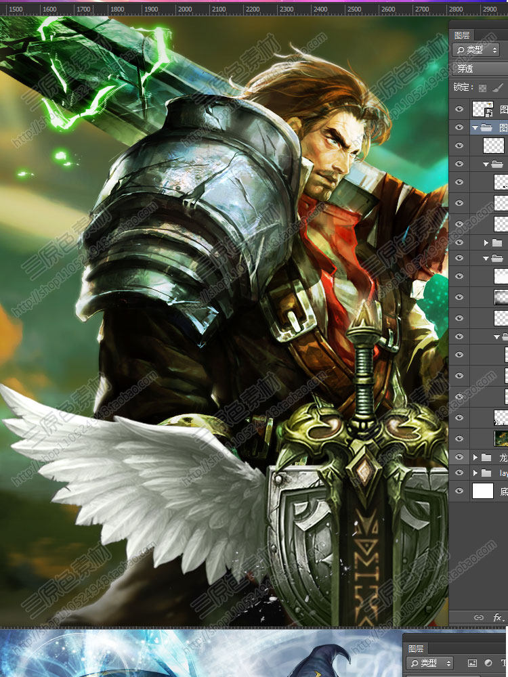Select the 图层 tab in lower panel
This screenshot has height=677, width=508.
[416, 648]
